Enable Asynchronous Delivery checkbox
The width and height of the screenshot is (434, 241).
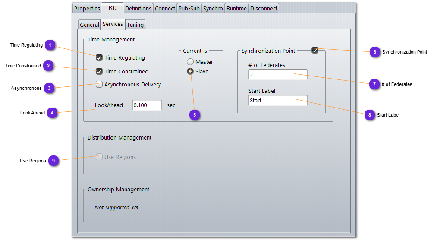(x=99, y=84)
